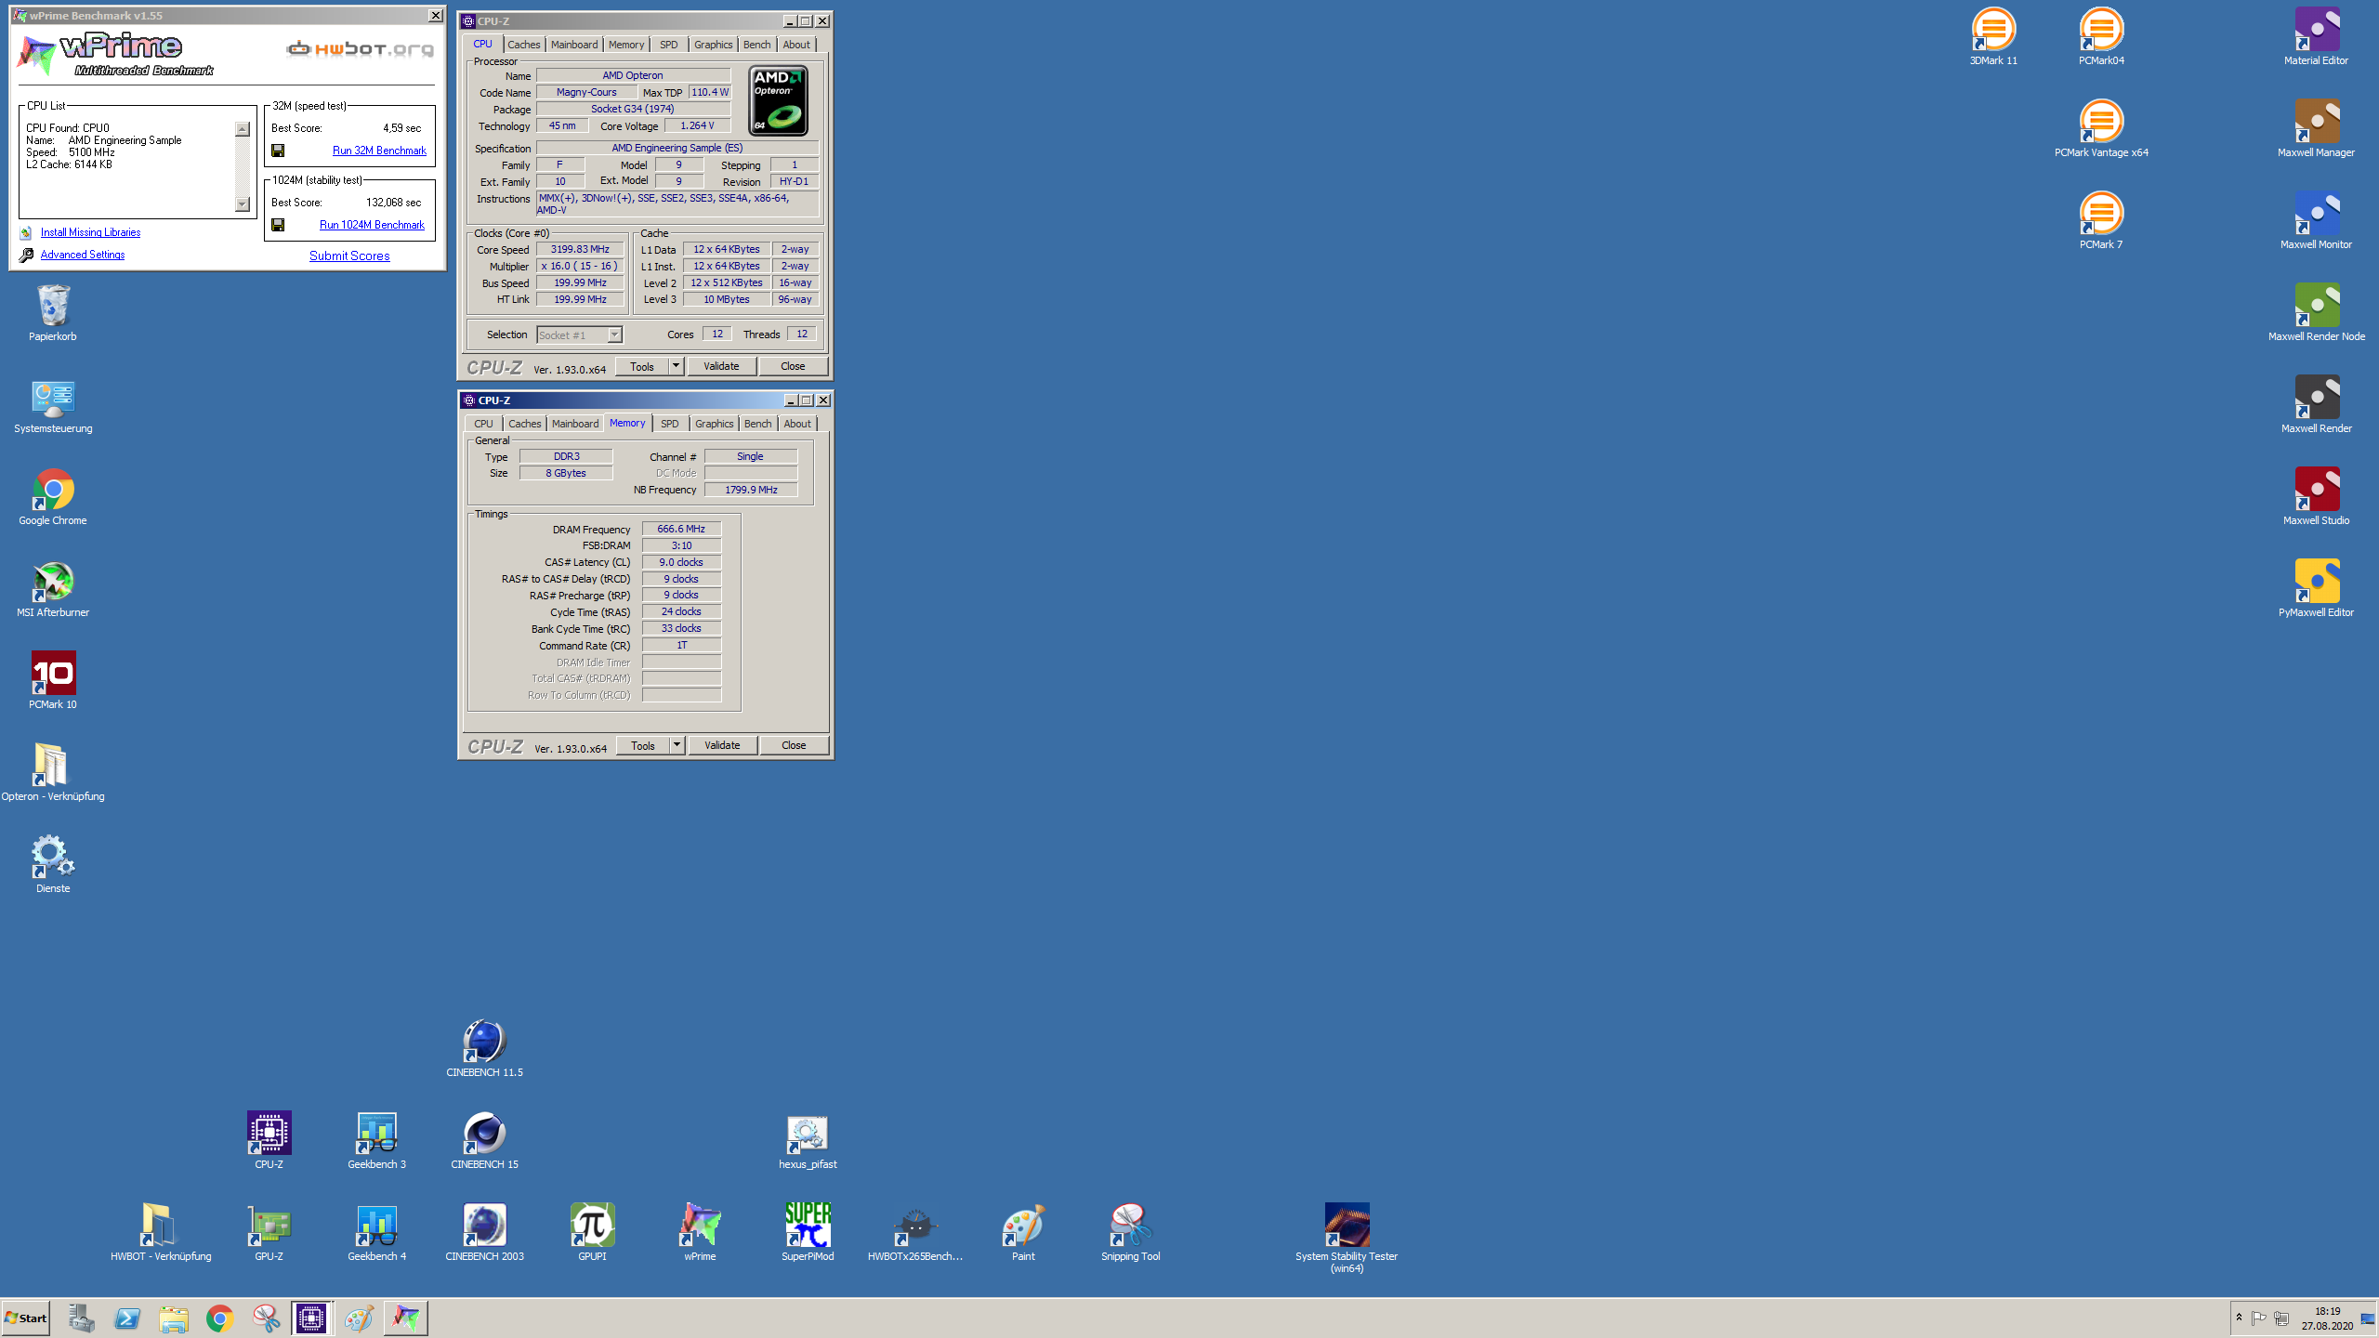This screenshot has width=2379, height=1338.
Task: Select the Papierkorb recycle bin
Action: 53,313
